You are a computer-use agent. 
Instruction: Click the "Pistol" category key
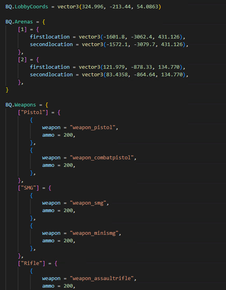pos(33,112)
